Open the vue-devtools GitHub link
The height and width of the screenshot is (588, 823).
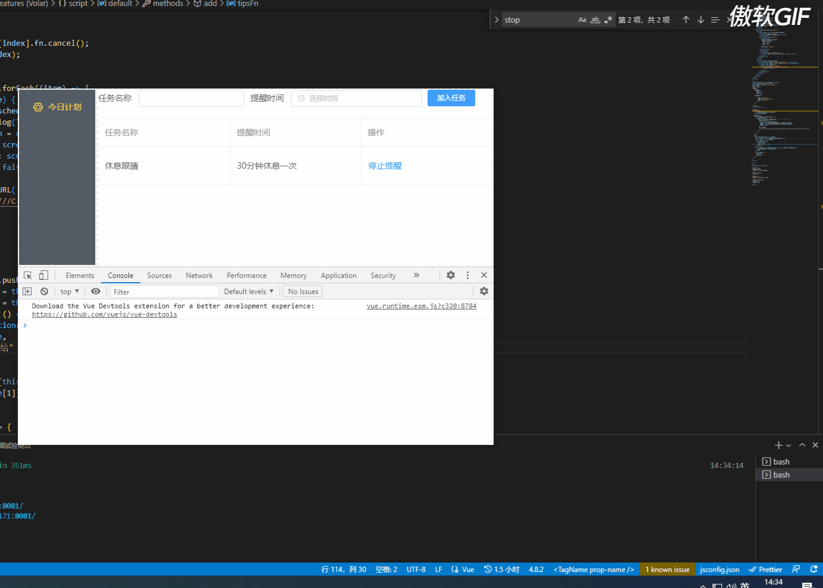(105, 315)
